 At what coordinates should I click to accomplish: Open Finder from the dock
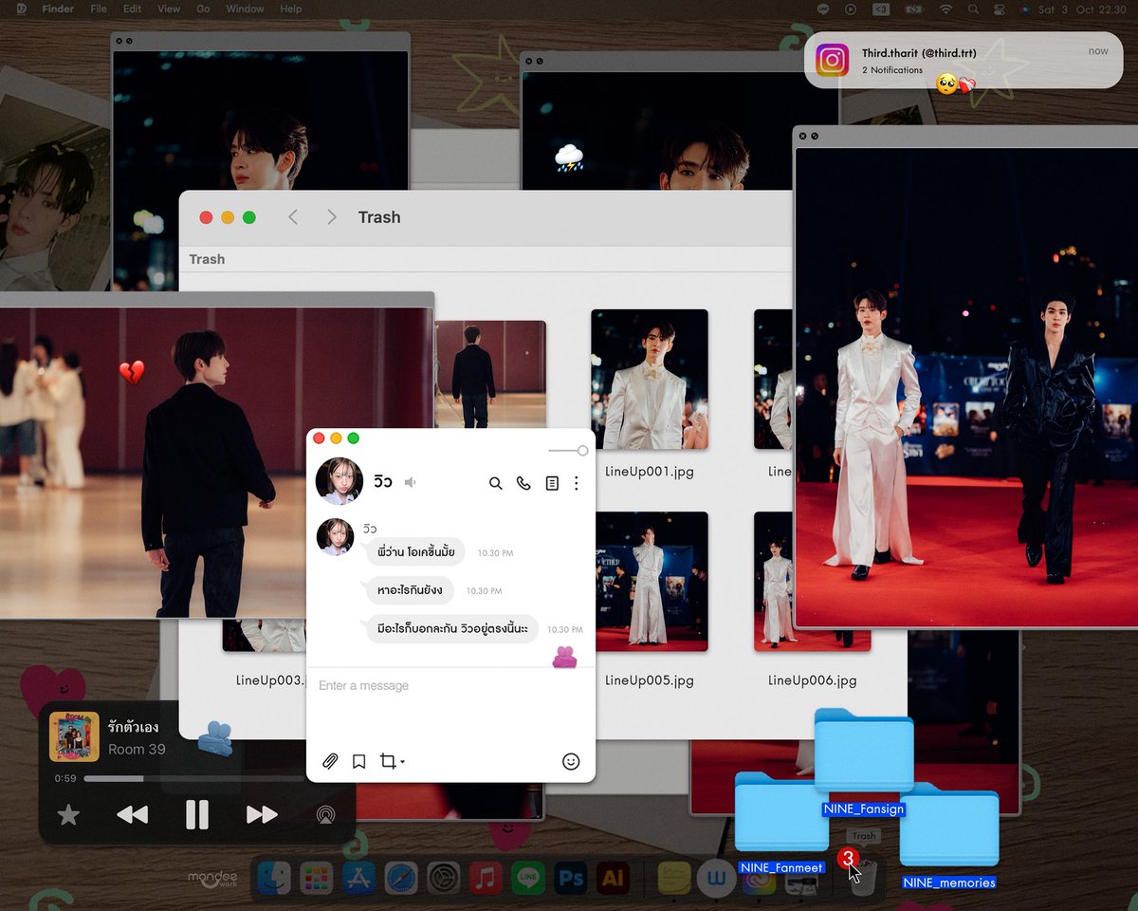(275, 879)
